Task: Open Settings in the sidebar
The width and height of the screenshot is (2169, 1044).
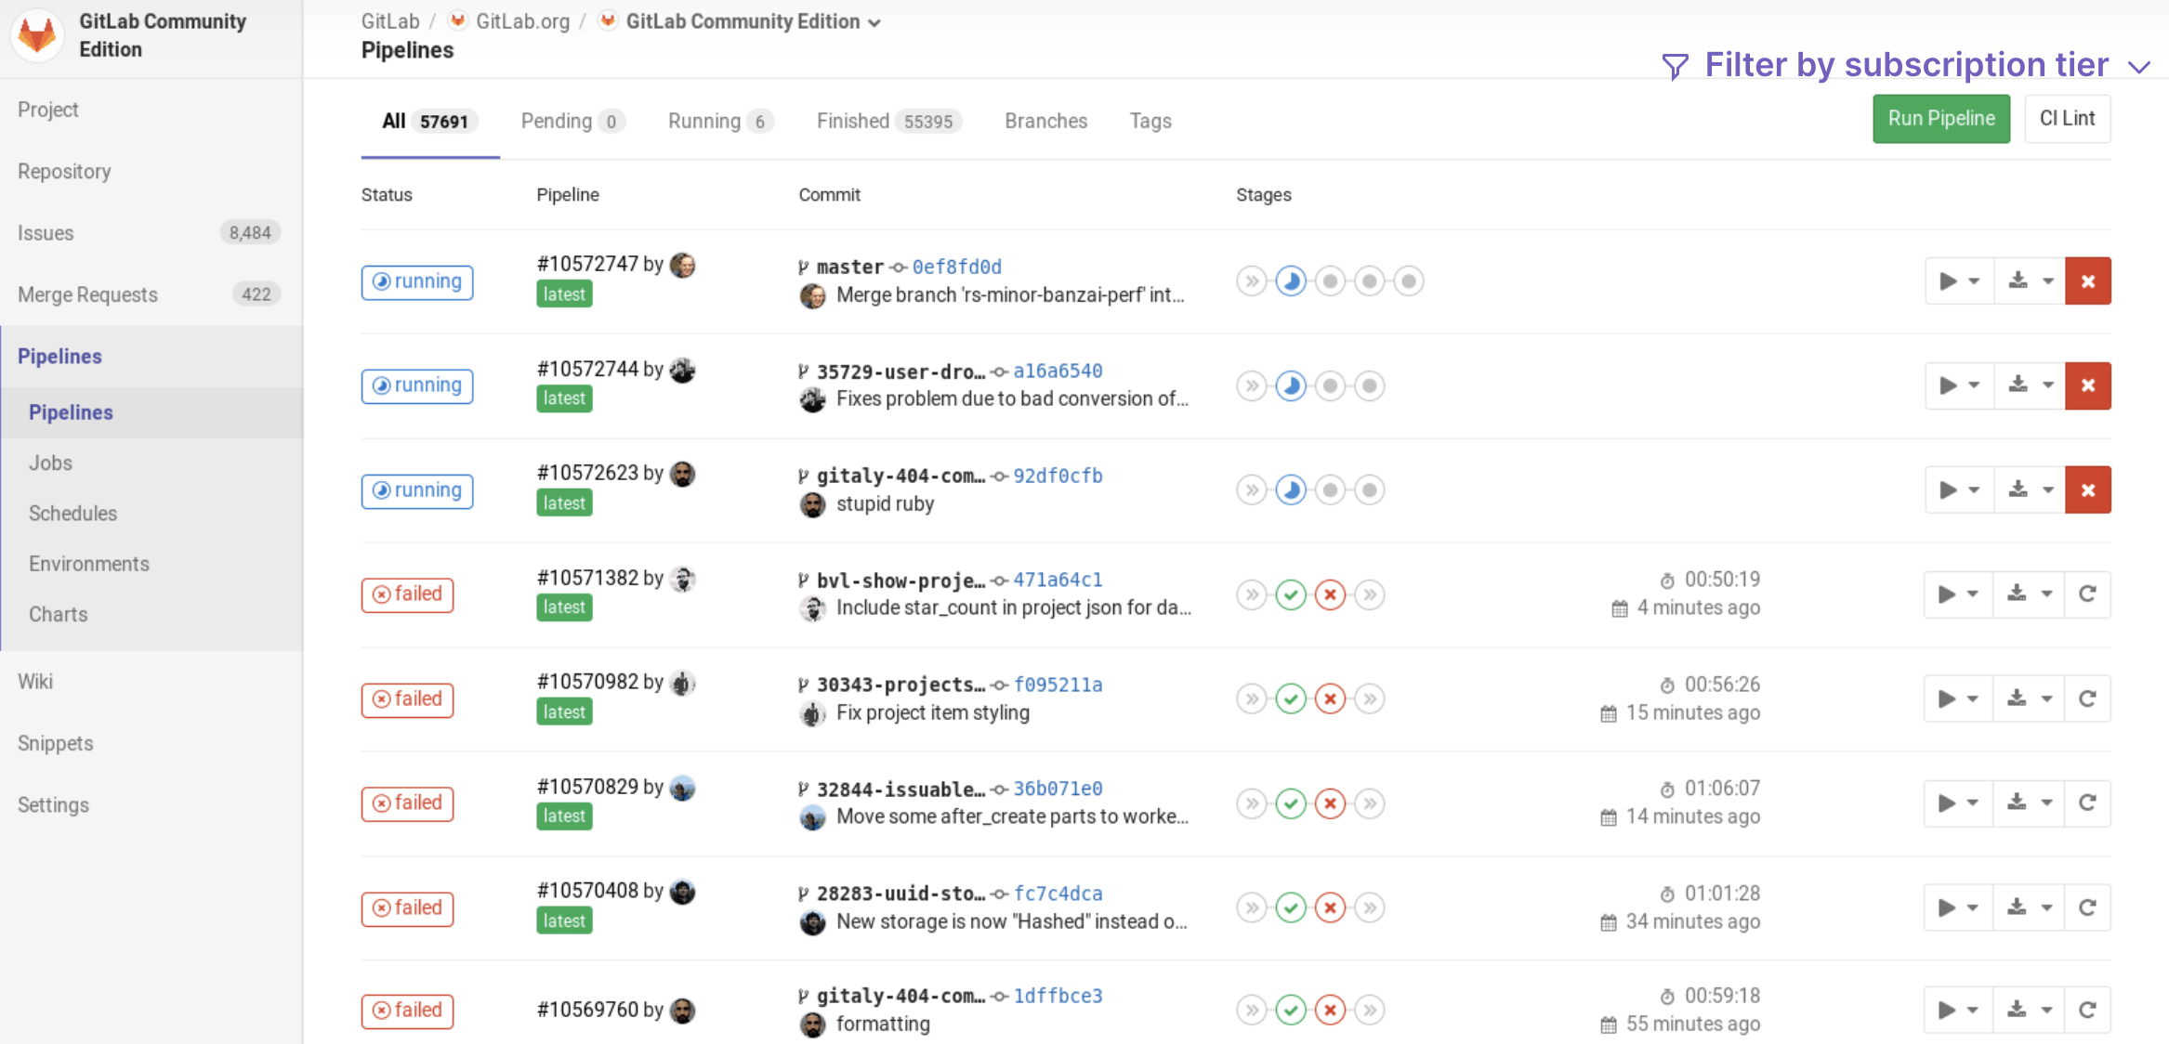Action: pyautogui.click(x=53, y=805)
